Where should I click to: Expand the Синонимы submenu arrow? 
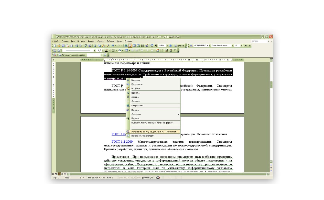pos(178,114)
